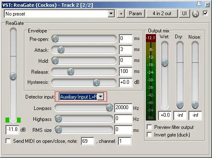The width and height of the screenshot is (212, 158).
Task: Click the Hold slider handle
Action: 55,61
